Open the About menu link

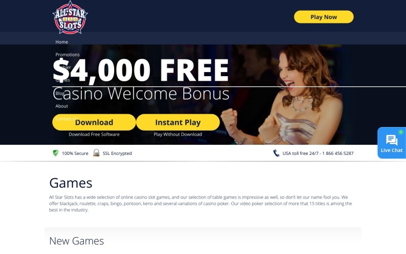point(61,106)
